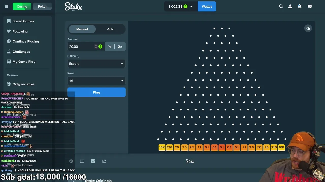The height and width of the screenshot is (182, 325).
Task: Open game settings gear icon
Action: (71, 161)
